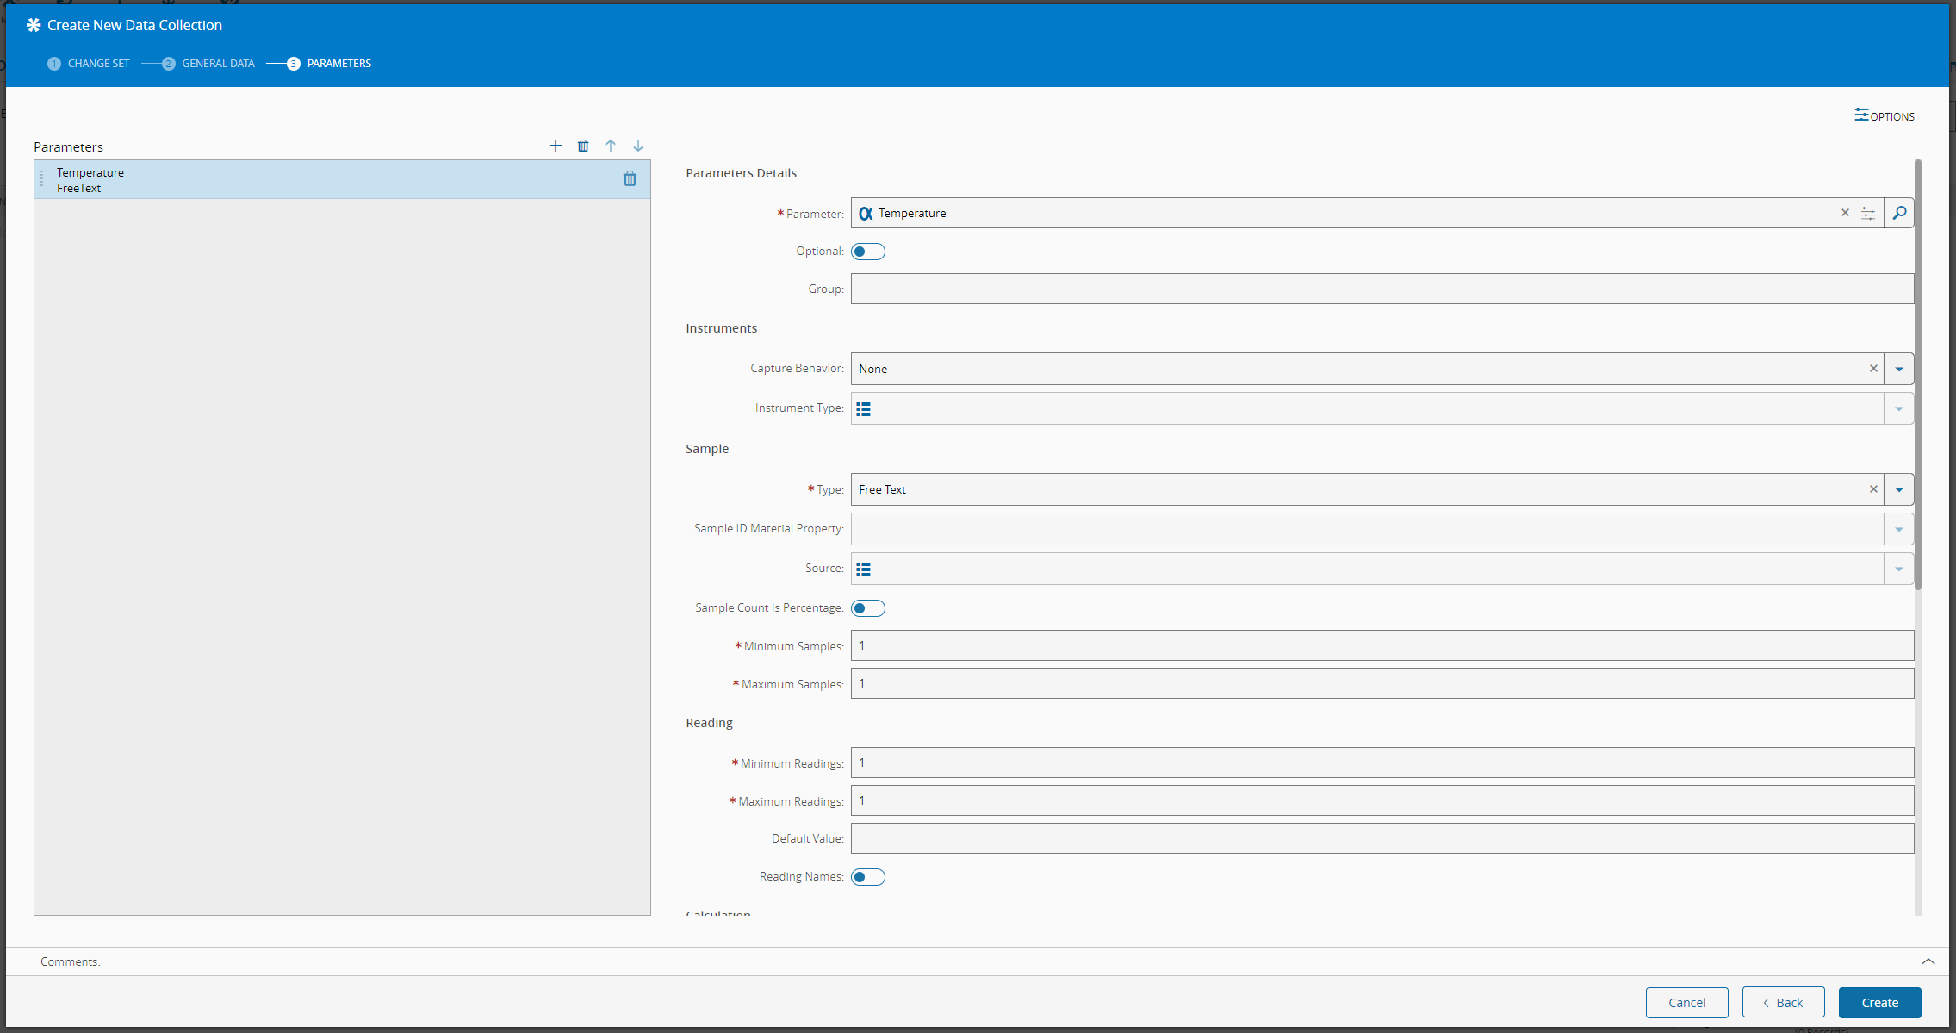Click the Create button
This screenshot has height=1033, width=1956.
[x=1879, y=1003]
